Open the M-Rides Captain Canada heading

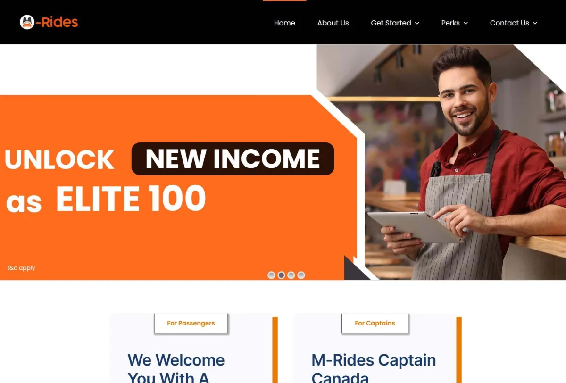374,368
